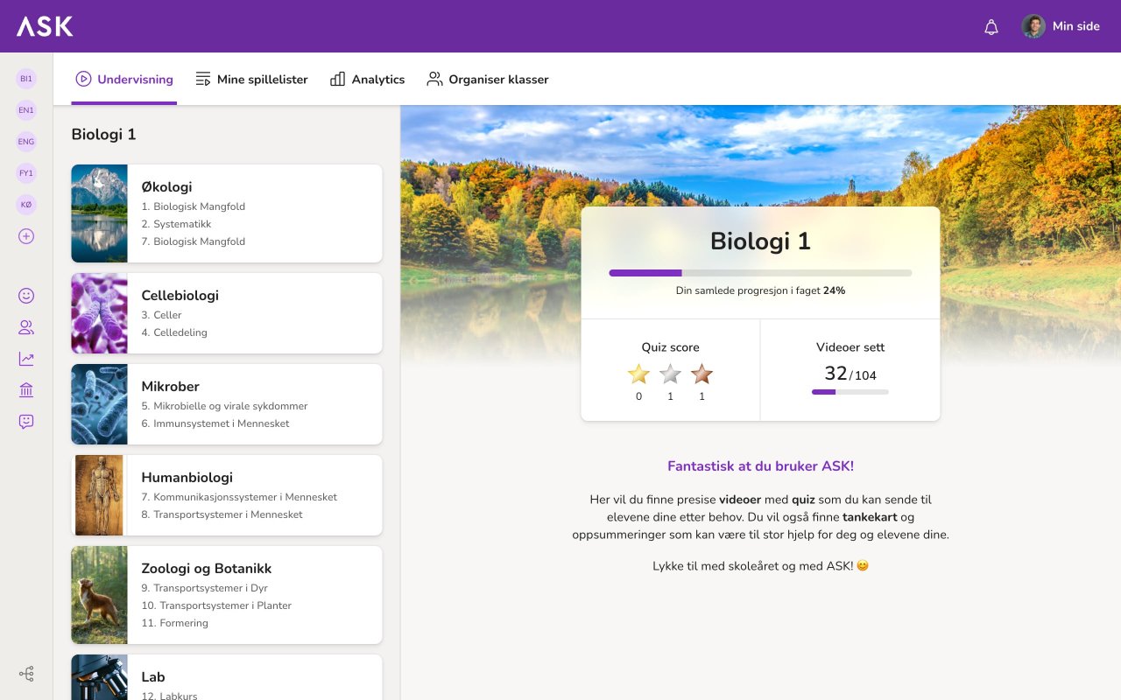Open the feedback chat smiley sidebar icon

tap(26, 422)
